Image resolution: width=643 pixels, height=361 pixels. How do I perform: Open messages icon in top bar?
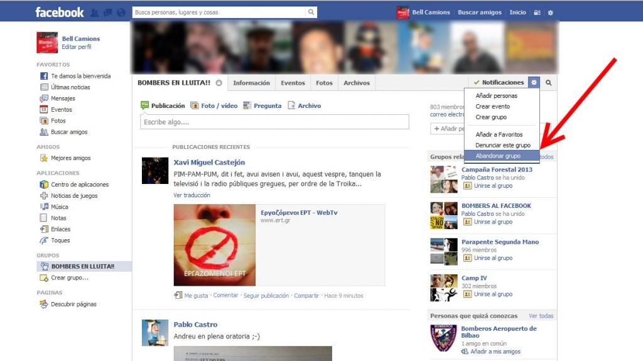(108, 13)
